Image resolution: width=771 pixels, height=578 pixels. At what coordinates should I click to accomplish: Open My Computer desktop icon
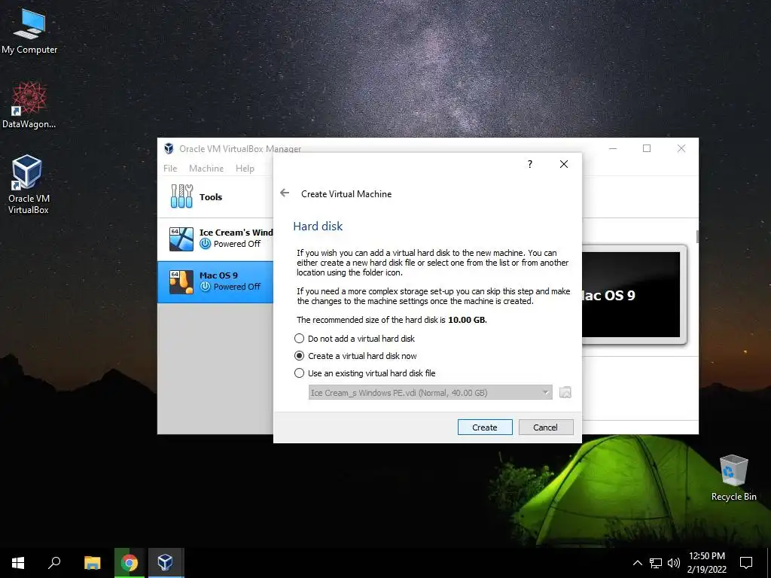pyautogui.click(x=29, y=31)
